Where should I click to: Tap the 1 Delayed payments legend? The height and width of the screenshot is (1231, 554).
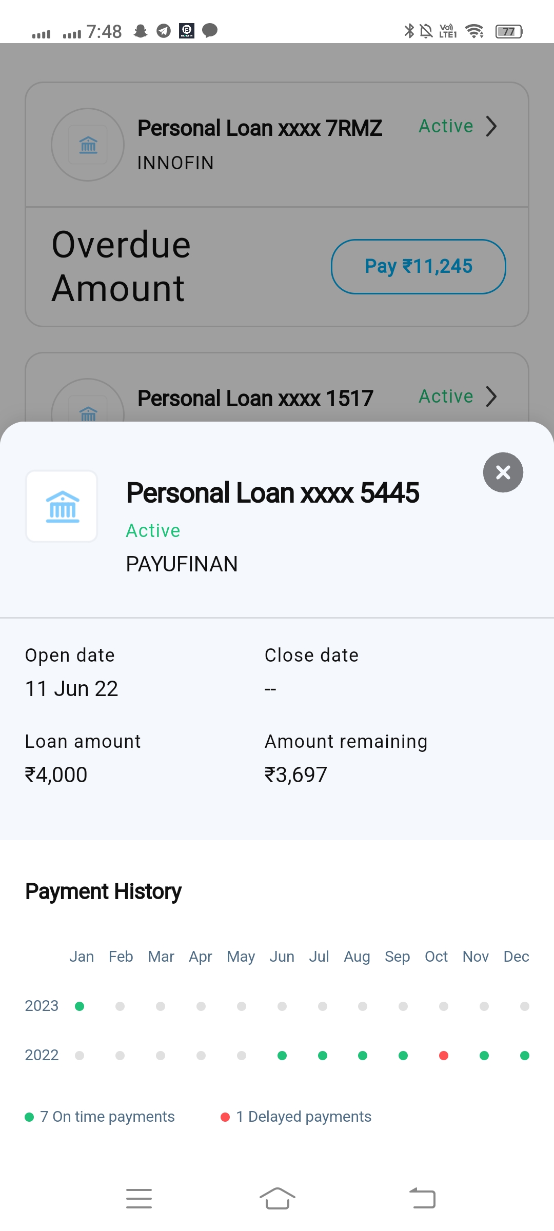[x=296, y=1117]
